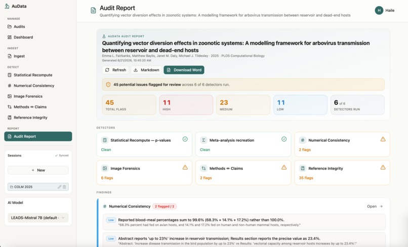Select the 'up to 23%' abstract finding
This screenshot has height=247, width=408.
[244, 240]
